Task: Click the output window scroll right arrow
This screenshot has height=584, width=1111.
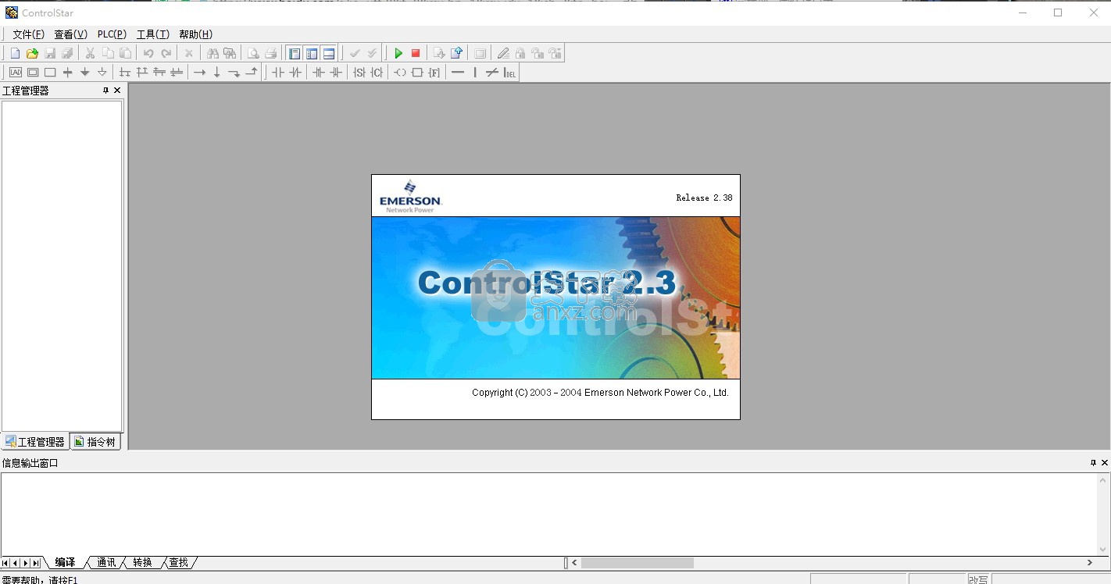Action: tap(1090, 562)
